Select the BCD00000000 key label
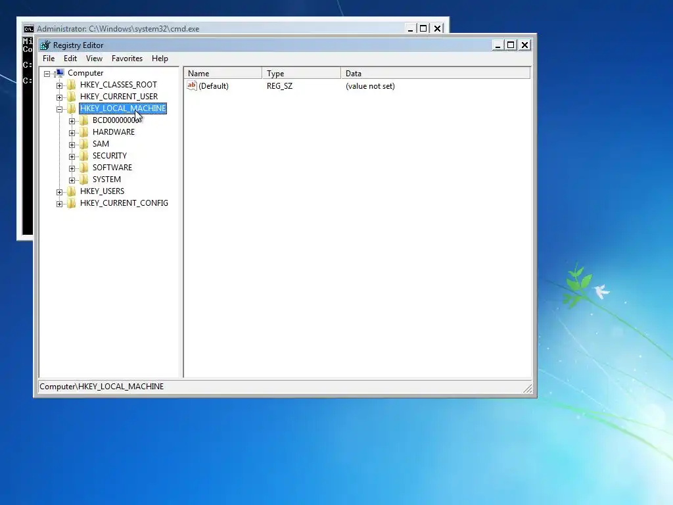The height and width of the screenshot is (505, 673). [x=116, y=120]
